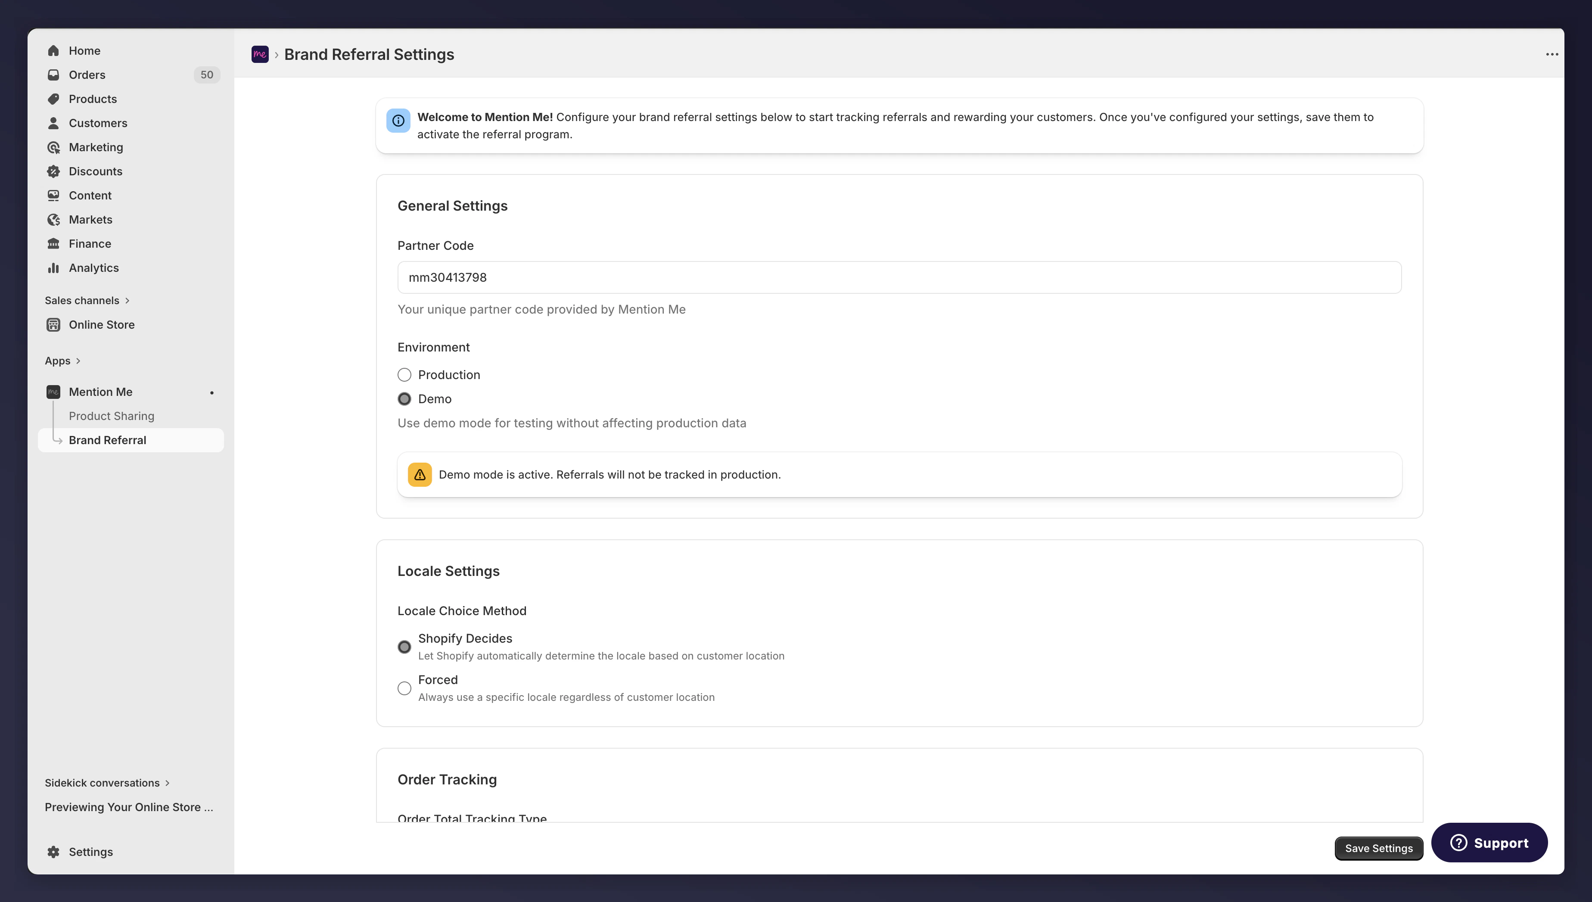Click the Analytics bar chart icon
The height and width of the screenshot is (902, 1592).
[x=53, y=268]
